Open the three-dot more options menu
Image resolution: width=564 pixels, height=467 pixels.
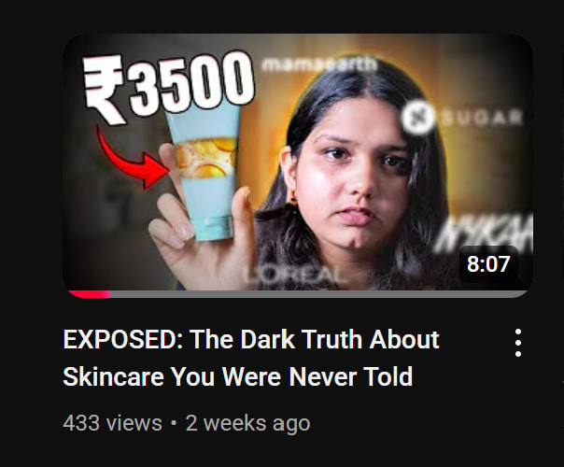517,343
